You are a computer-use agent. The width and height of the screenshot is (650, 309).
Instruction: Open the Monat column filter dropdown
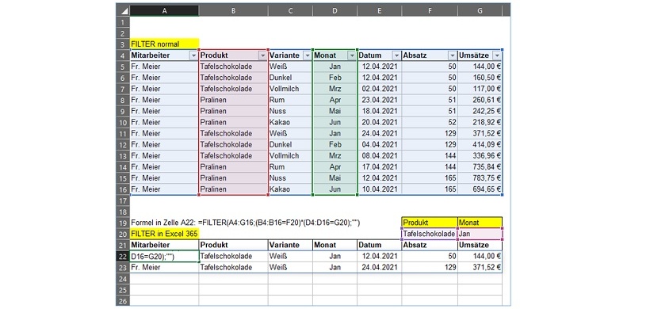pos(352,55)
